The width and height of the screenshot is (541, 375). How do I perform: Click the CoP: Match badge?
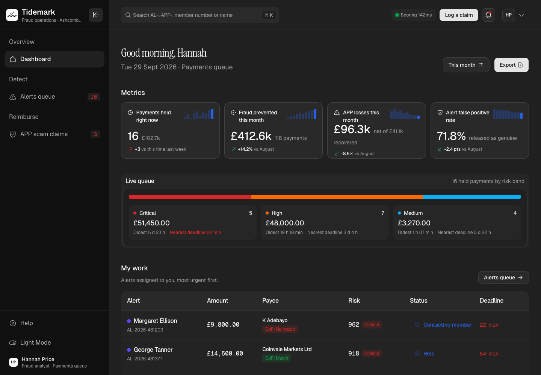(x=277, y=358)
